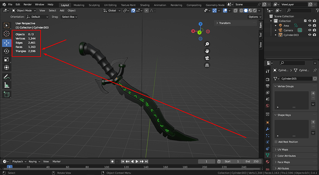The image size is (319, 175).
Task: Pick the Scale tool
Action: [6, 60]
